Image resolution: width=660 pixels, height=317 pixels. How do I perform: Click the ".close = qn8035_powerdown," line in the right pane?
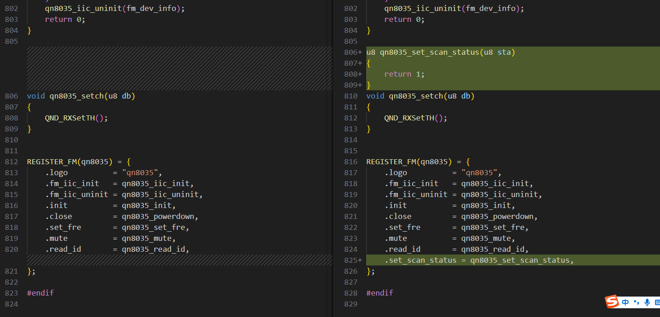[x=461, y=217]
